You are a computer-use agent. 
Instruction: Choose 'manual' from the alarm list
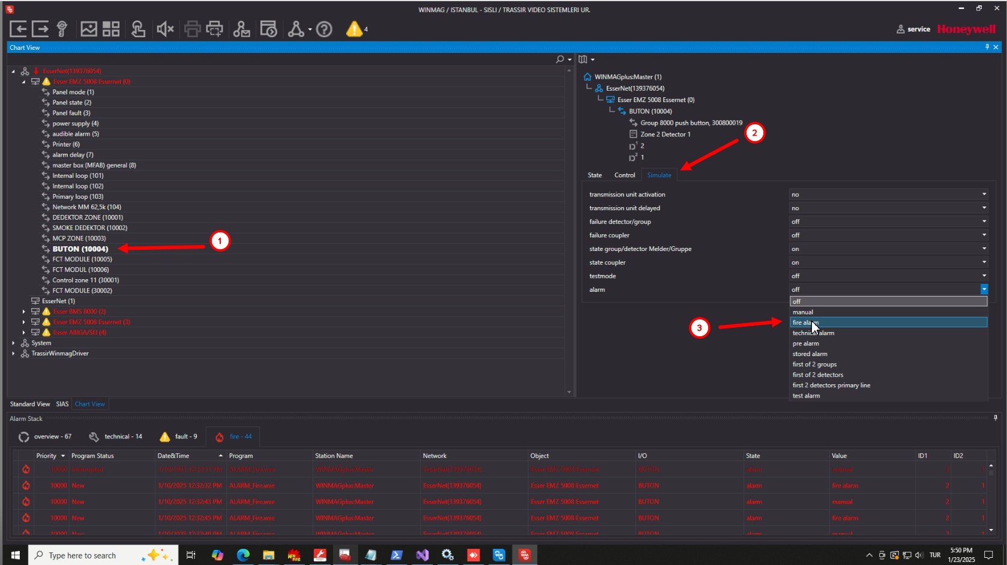(888, 312)
